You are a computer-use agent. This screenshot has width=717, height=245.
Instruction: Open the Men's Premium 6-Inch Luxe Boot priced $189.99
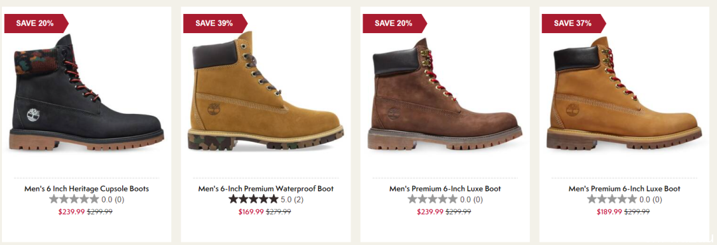pos(624,189)
